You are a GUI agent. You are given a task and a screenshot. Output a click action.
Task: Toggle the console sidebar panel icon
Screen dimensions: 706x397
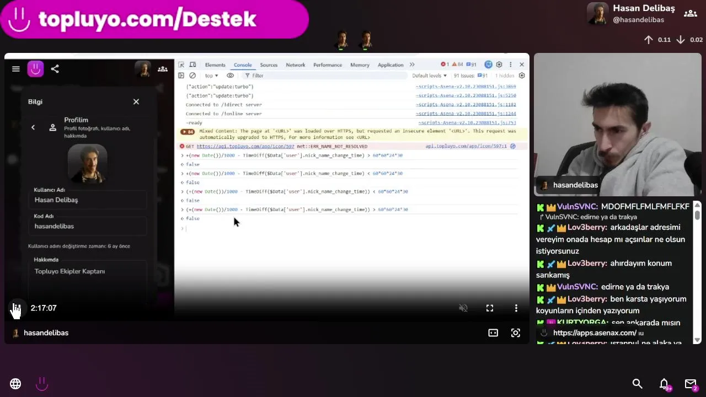(x=181, y=76)
